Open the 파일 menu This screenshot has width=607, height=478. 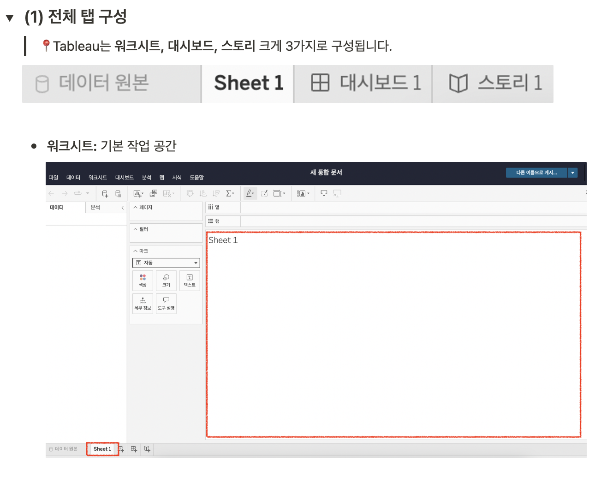54,178
